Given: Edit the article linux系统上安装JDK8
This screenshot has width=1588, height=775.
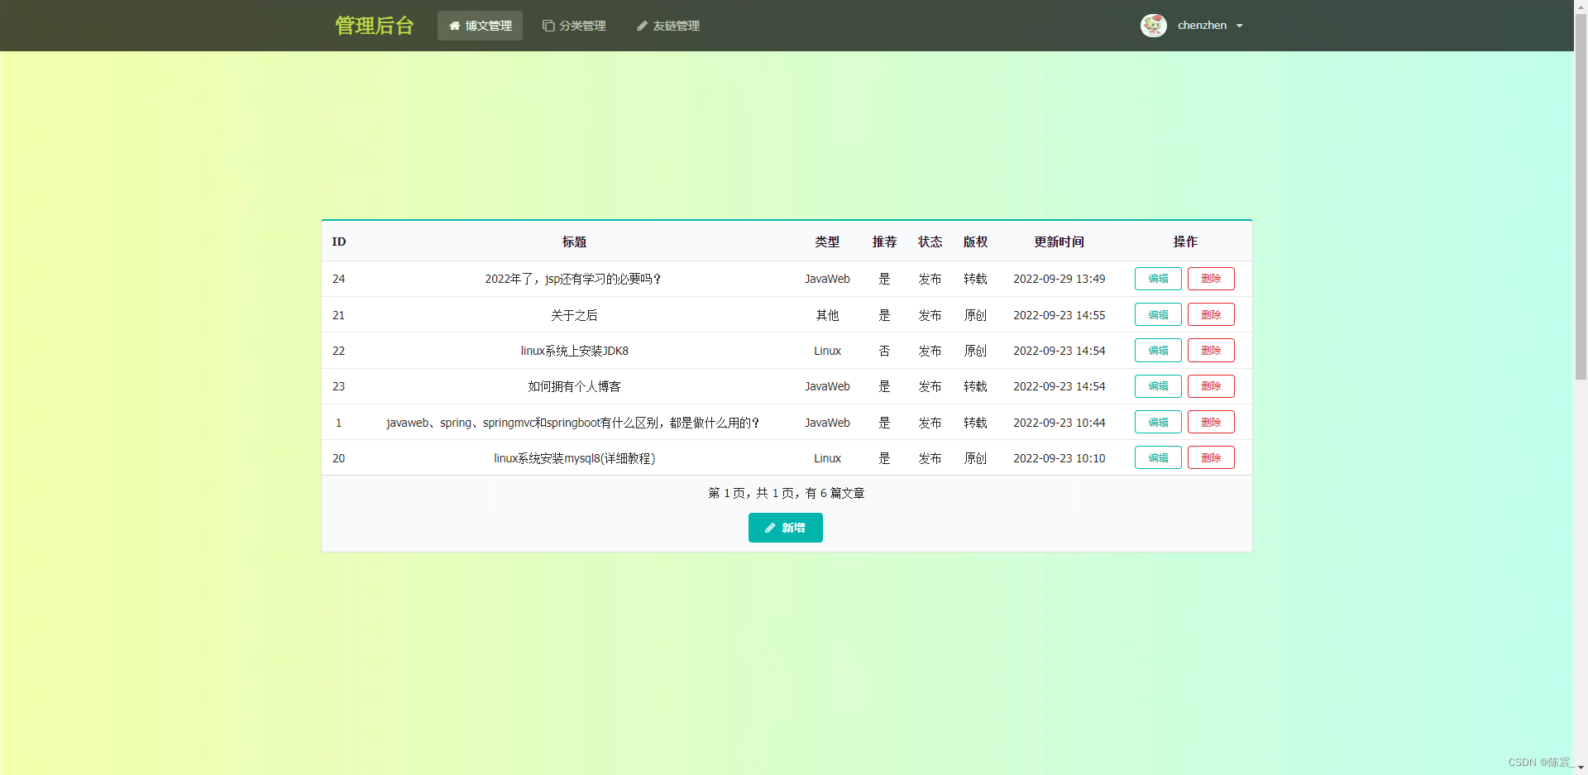Looking at the screenshot, I should (x=1158, y=351).
